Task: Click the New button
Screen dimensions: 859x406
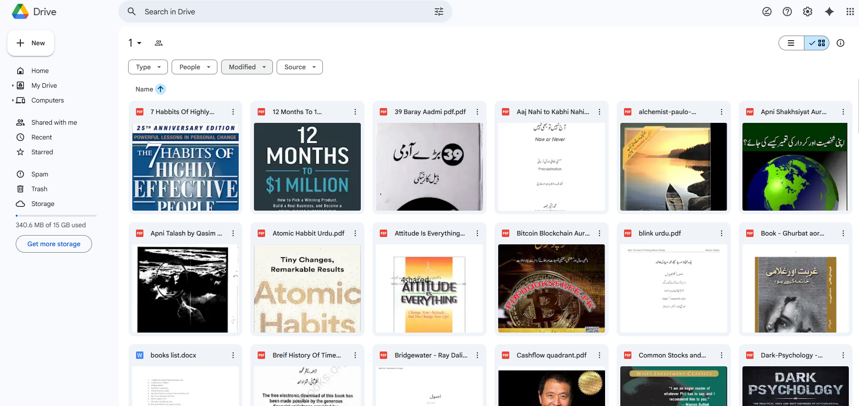Action: [31, 43]
